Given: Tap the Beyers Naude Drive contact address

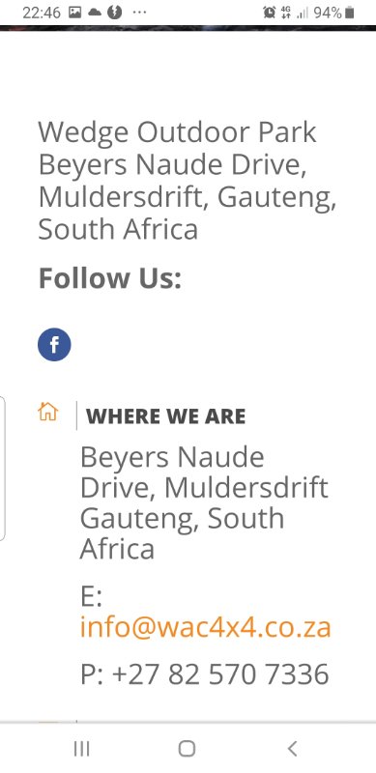Looking at the screenshot, I should (204, 502).
